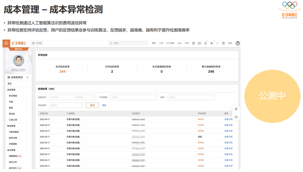Click the 用户中心 orange label

point(18,49)
